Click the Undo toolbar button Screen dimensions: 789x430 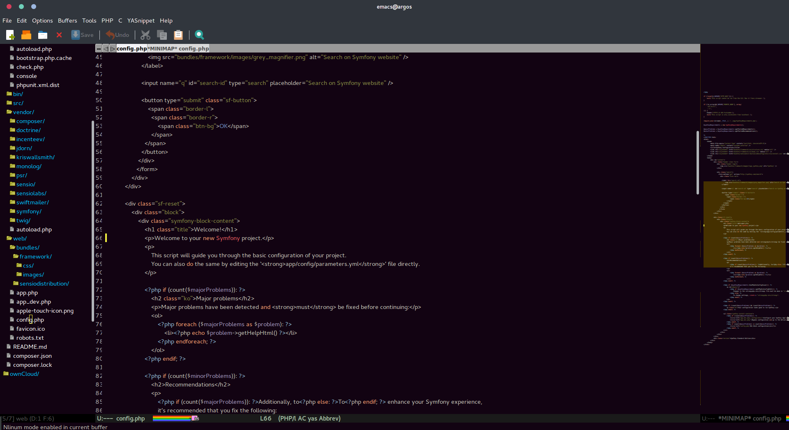coord(118,35)
